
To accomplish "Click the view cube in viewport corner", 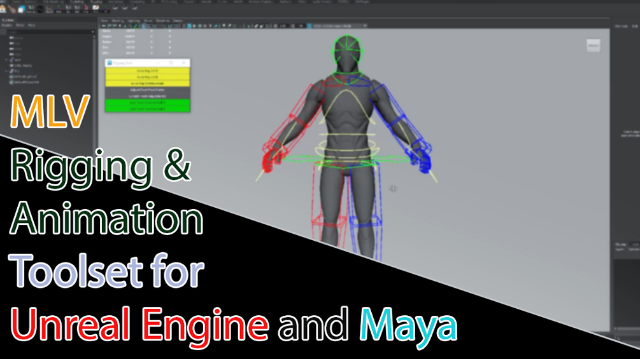I will [x=593, y=45].
